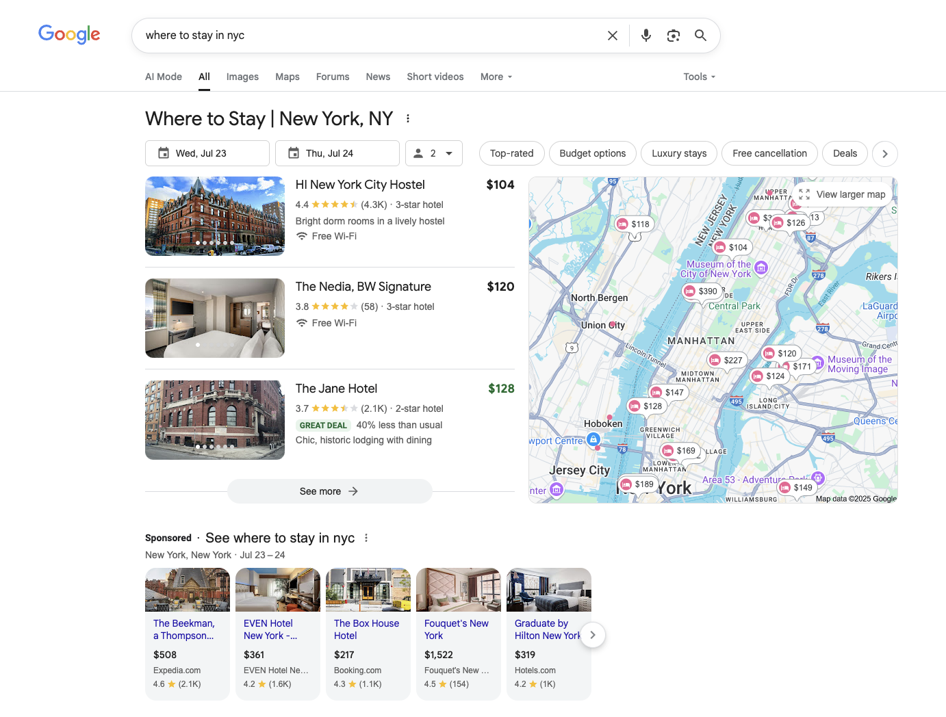This screenshot has height=717, width=946.
Task: Open The Jane Hotel listing
Action: point(336,389)
